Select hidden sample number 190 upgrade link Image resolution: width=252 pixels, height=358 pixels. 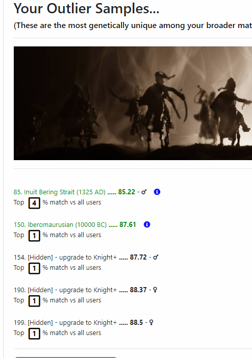pos(65,290)
